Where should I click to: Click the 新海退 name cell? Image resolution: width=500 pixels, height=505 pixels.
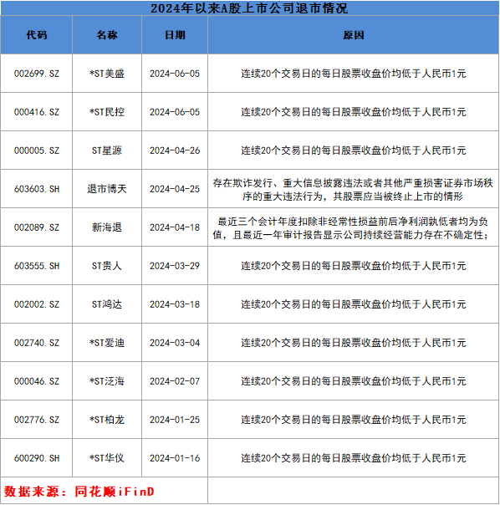click(107, 227)
